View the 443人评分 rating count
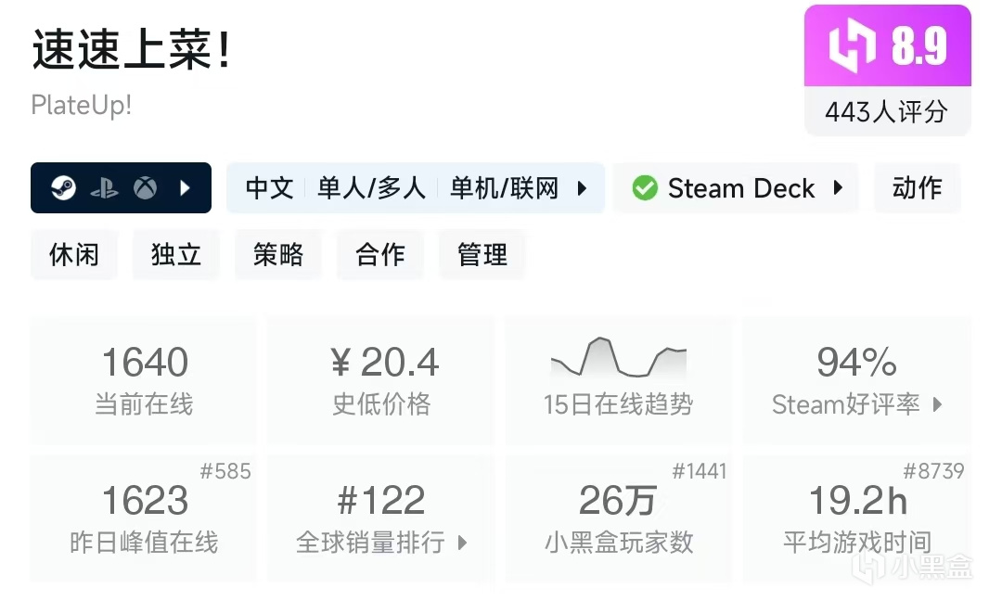The width and height of the screenshot is (1002, 601). [x=886, y=112]
